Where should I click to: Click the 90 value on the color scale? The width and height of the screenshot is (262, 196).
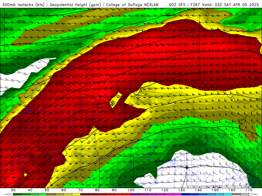pos(114,190)
